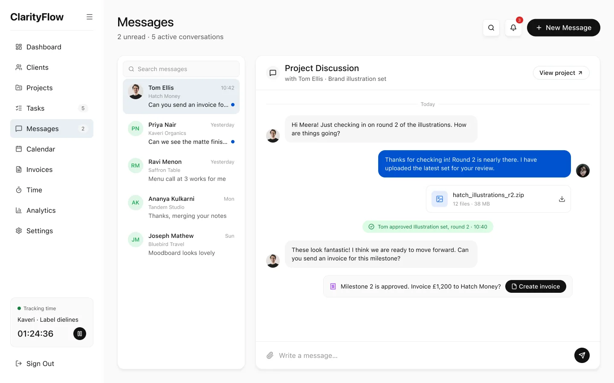Open Priya Nair's conversation about matte finish
The height and width of the screenshot is (383, 614).
pyautogui.click(x=181, y=133)
